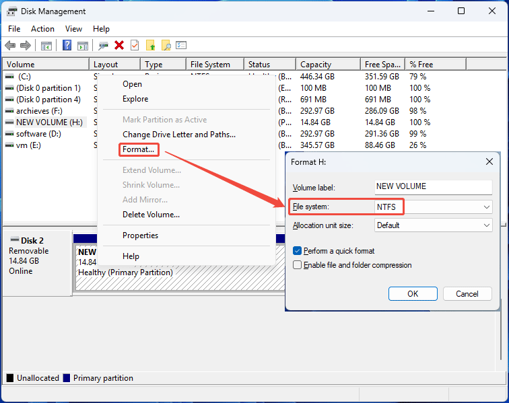Click the 88.46 GB free space cell
Viewport: 509px width, 403px height.
380,145
